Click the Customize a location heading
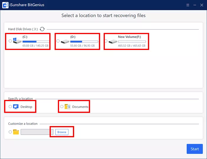 click(23, 124)
